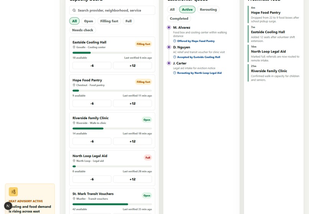
Task: Open J. Carter queue entry
Action: point(201,68)
